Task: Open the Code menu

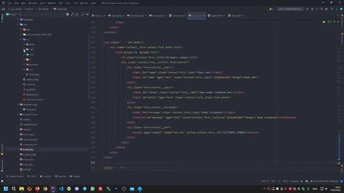Action: pyautogui.click(x=42, y=3)
